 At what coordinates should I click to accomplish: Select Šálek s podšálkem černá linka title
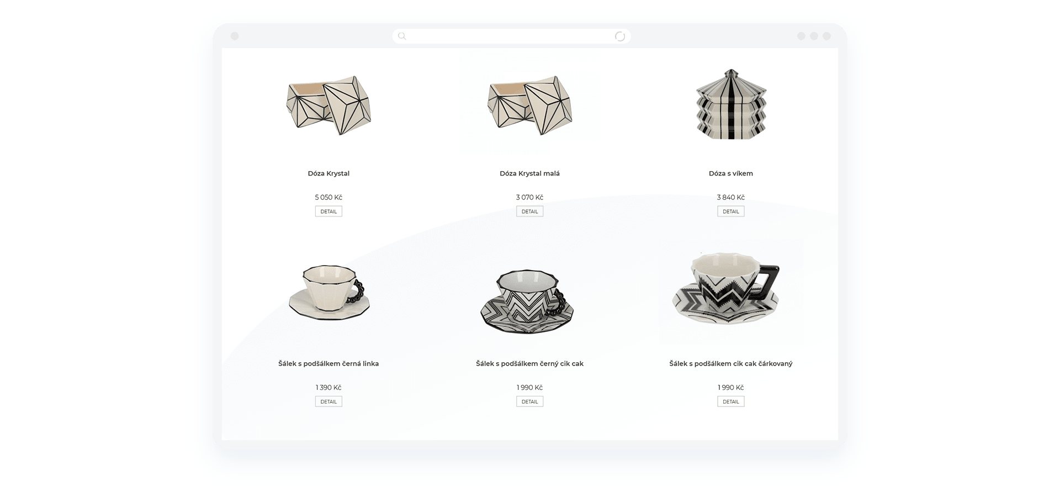pos(328,363)
